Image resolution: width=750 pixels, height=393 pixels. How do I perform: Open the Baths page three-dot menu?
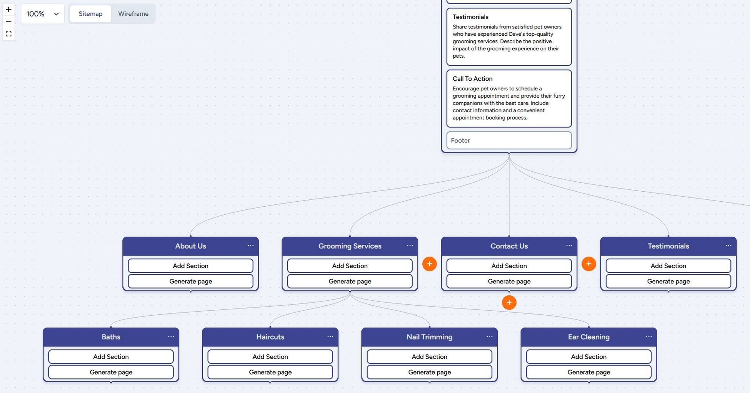[171, 337]
